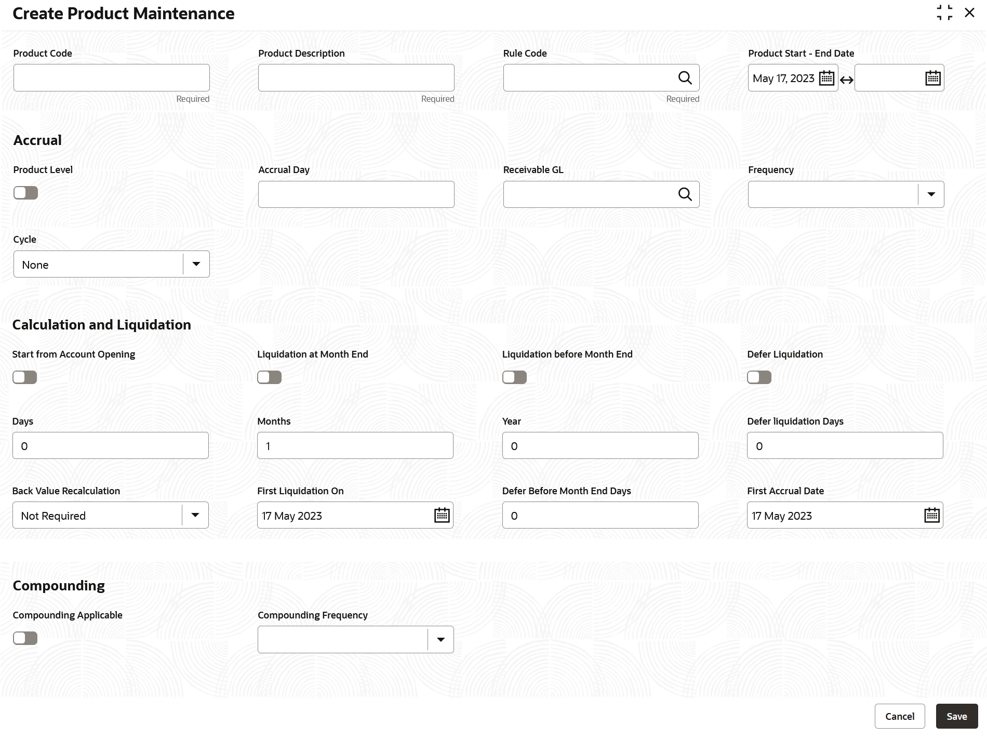
Task: Open First Liquidation On calendar picker
Action: tap(442, 515)
